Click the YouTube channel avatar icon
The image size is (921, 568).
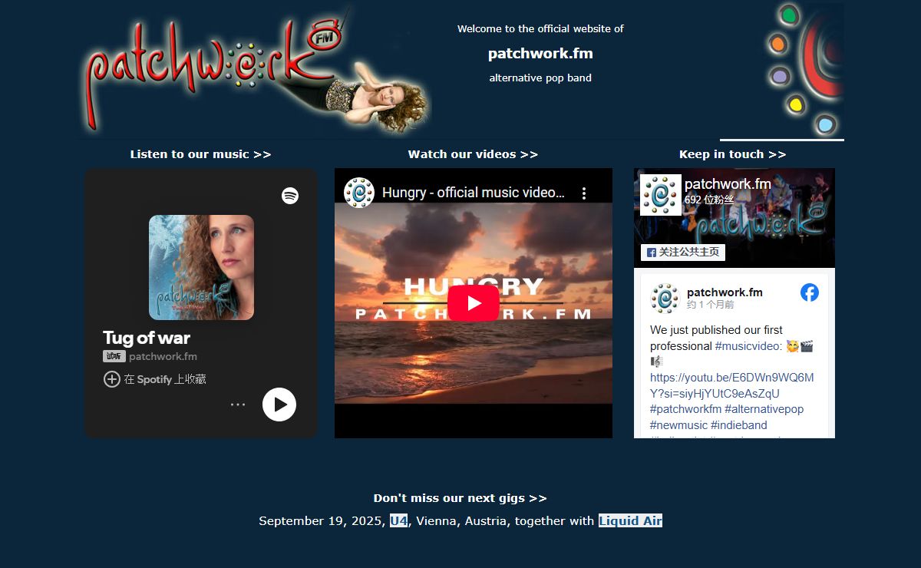(358, 193)
